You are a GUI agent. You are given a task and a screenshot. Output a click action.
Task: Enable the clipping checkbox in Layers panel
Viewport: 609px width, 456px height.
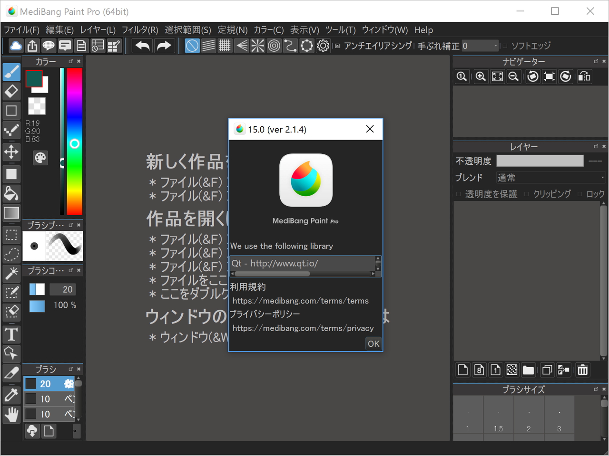527,194
